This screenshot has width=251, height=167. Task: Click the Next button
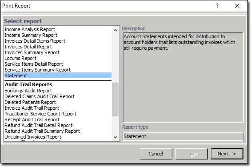pyautogui.click(x=227, y=154)
